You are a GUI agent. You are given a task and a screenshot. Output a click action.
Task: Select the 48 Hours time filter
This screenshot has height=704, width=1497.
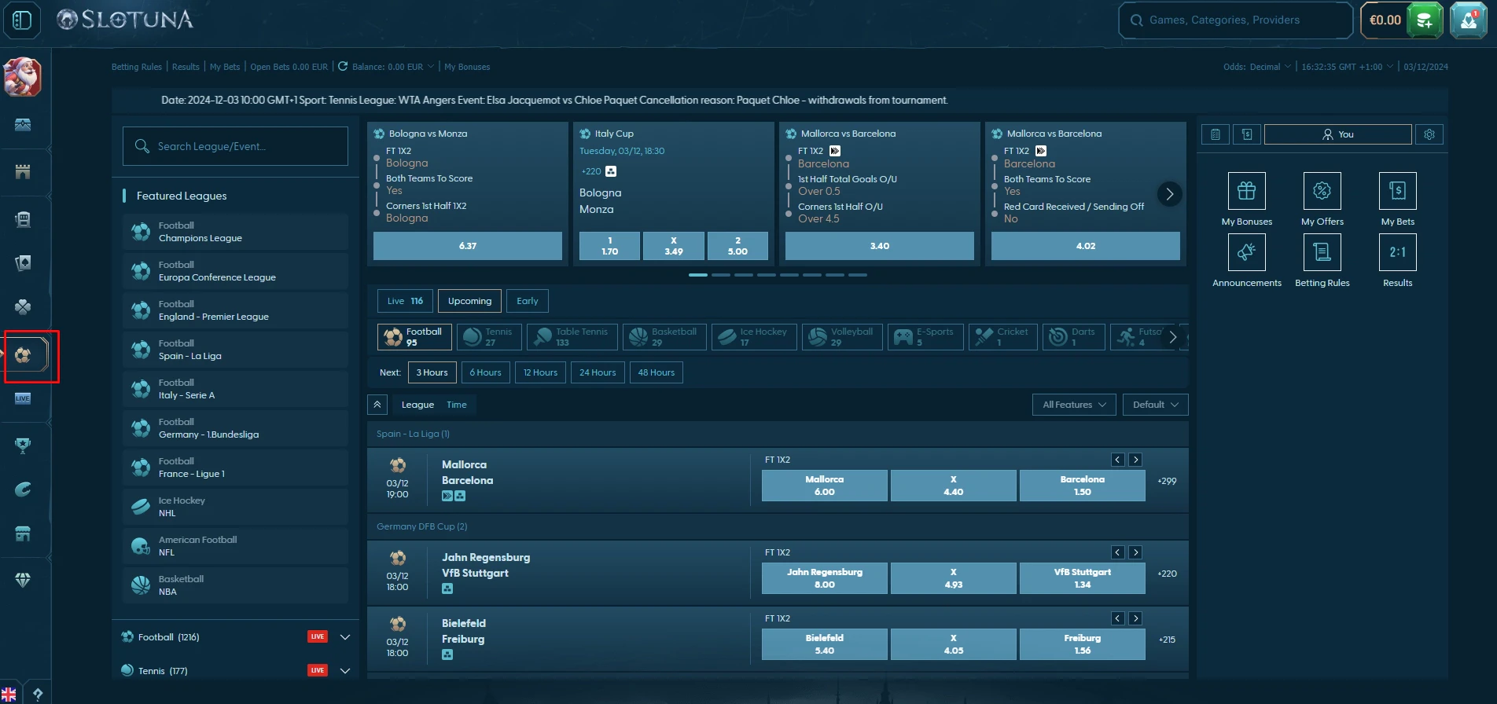click(657, 372)
